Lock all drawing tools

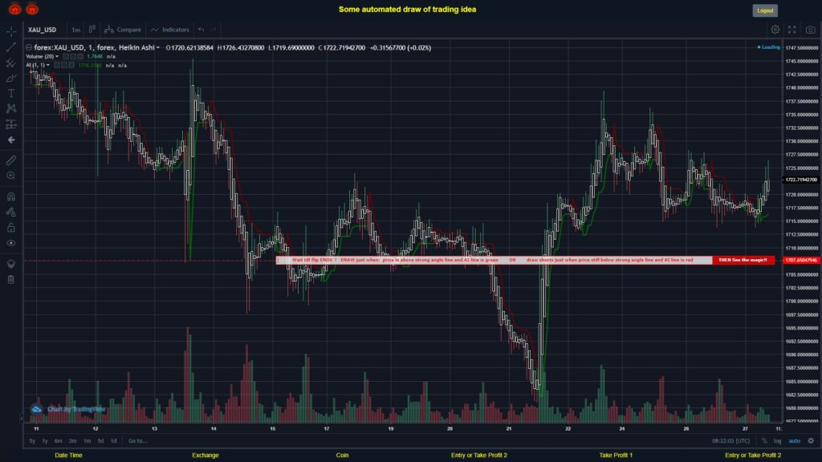[11, 227]
